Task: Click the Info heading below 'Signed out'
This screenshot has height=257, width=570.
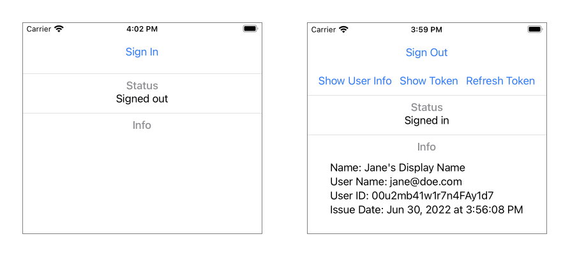Action: 142,125
